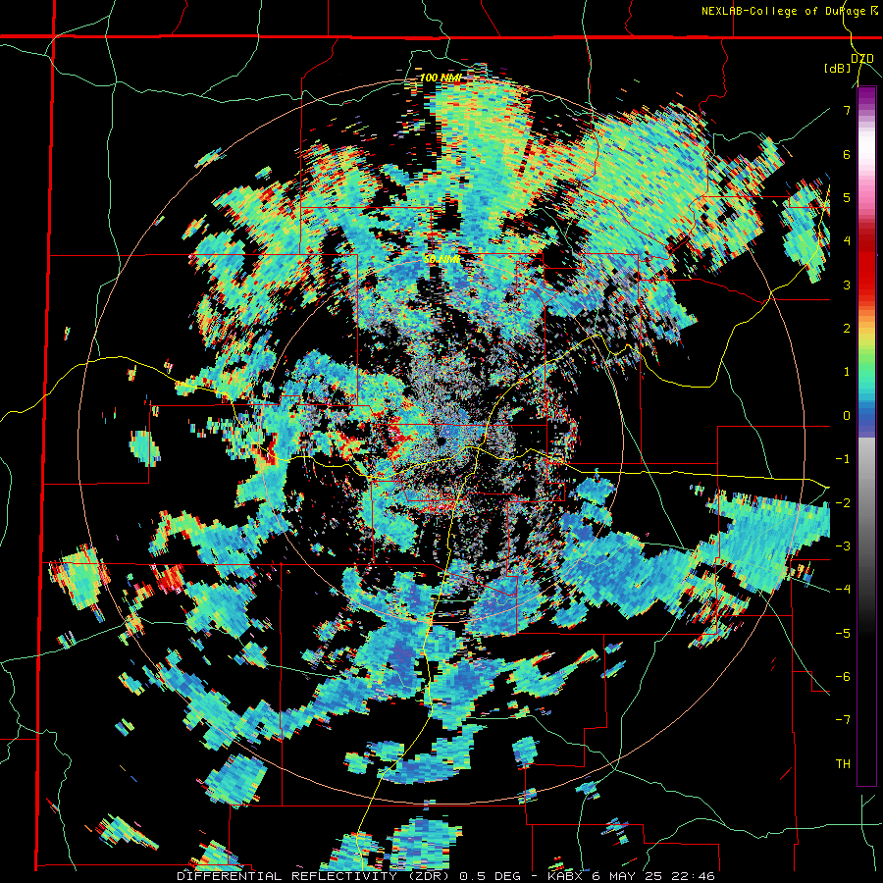The height and width of the screenshot is (883, 883).
Task: Select the -7 value on the scale
Action: click(x=843, y=720)
